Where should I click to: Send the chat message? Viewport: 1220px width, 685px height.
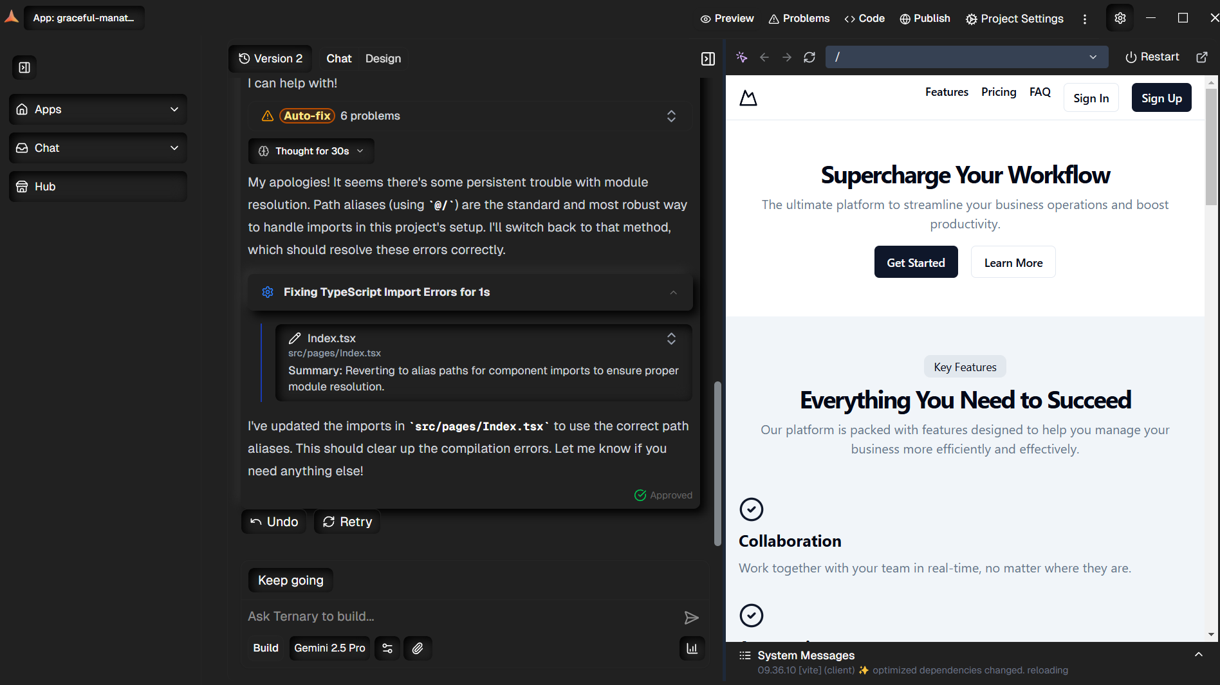[691, 617]
